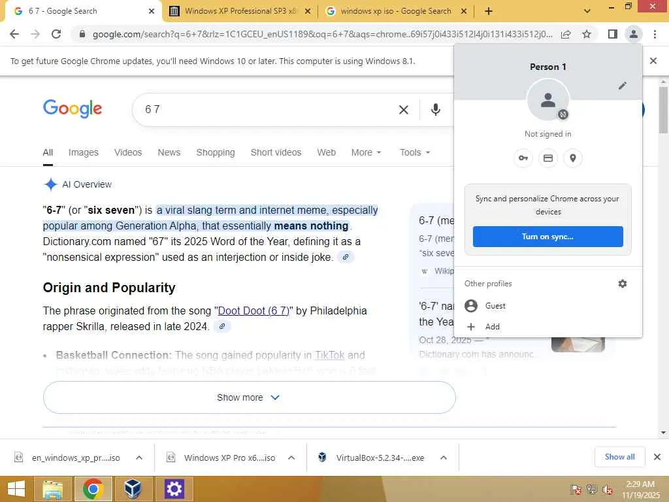
Task: Open Action Center flag tray icon
Action: [576, 489]
